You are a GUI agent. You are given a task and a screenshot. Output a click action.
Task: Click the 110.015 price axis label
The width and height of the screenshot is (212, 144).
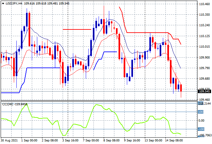(204, 47)
